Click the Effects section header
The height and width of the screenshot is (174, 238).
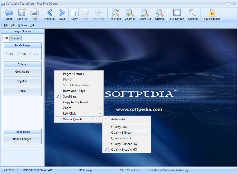22,64
